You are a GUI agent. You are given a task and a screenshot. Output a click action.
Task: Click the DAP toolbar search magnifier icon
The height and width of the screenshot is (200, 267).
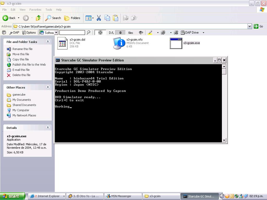pos(89,33)
